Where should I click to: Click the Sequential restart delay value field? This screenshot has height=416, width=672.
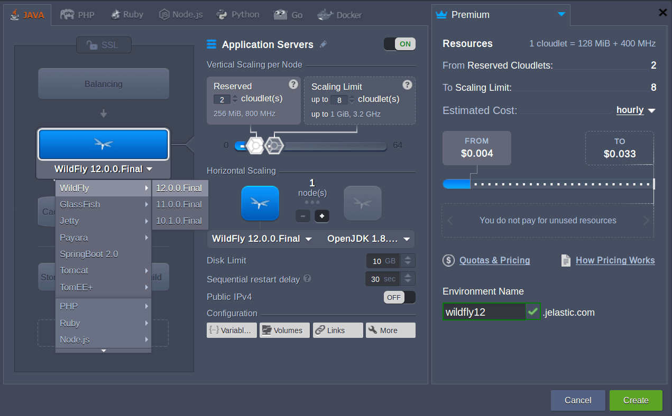point(382,279)
